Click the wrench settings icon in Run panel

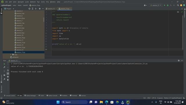(x=4, y=67)
